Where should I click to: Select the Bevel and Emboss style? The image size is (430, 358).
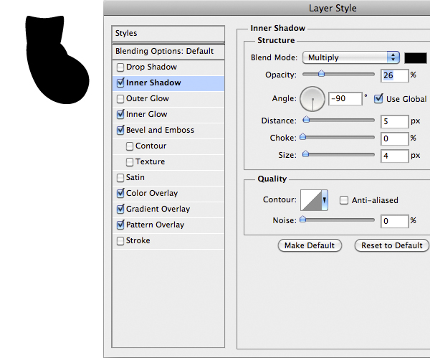160,131
